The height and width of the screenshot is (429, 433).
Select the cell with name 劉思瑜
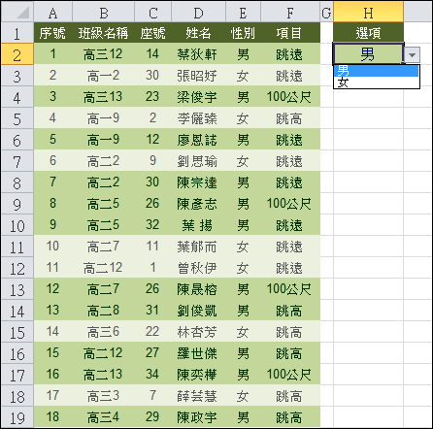pos(198,161)
